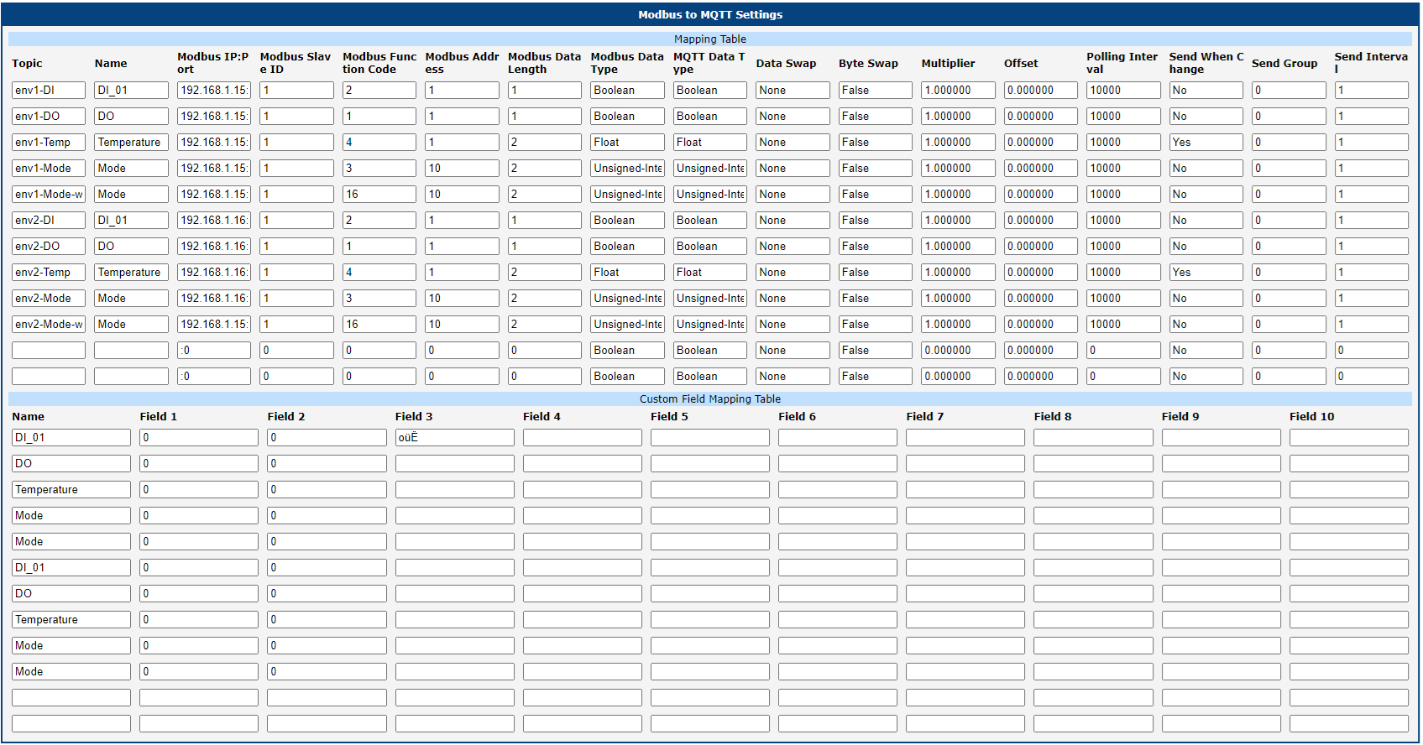The image size is (1423, 745).
Task: Click Modbus Function Code field in env2-Temp row
Action: coord(379,272)
